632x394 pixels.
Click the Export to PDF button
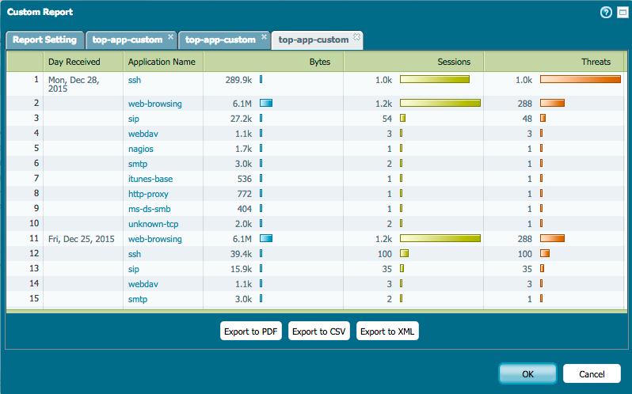250,331
